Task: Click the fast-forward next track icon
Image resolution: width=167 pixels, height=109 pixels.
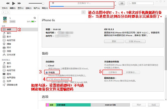Action: [x=19, y=3]
